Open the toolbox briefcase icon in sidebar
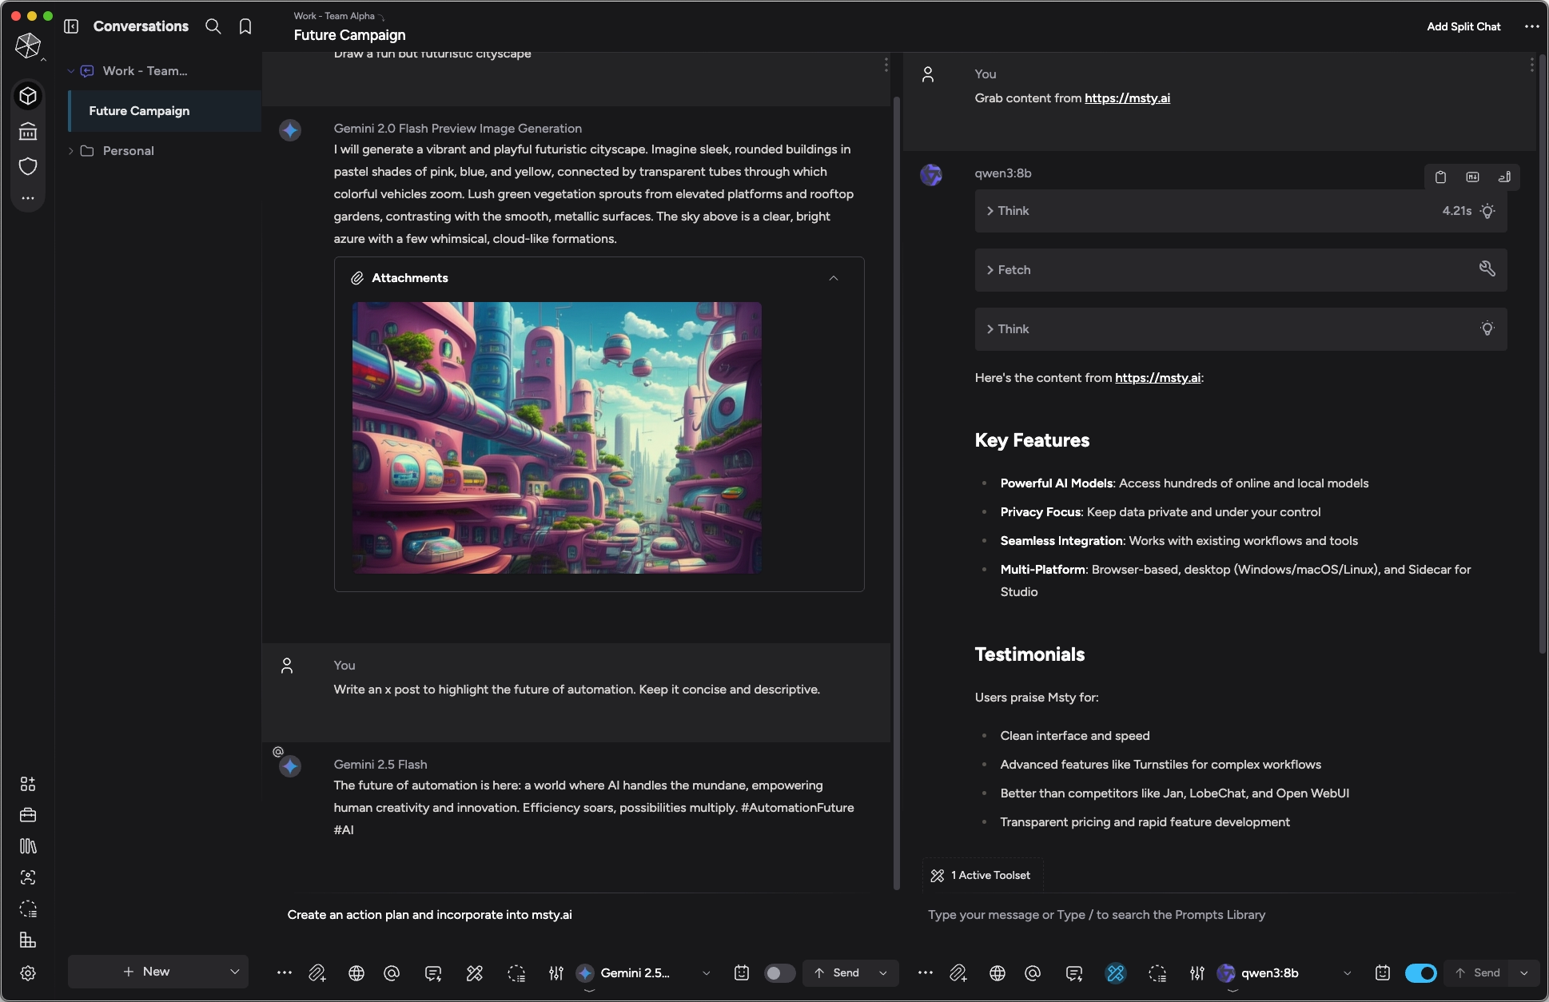Image resolution: width=1549 pixels, height=1002 pixels. pos(28,815)
